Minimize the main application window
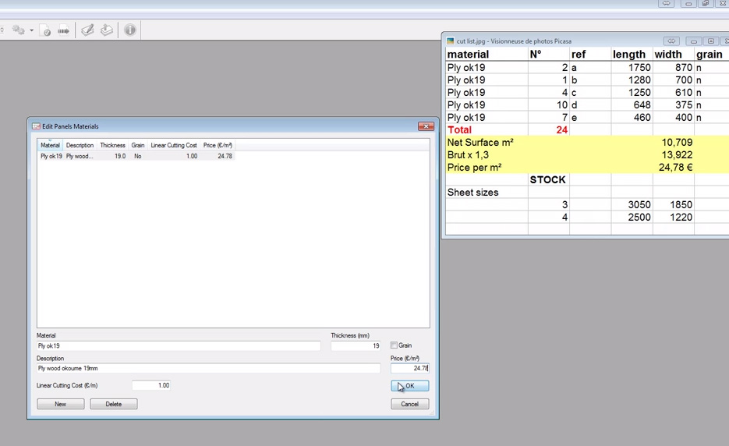Image resolution: width=729 pixels, height=446 pixels. 688,3
